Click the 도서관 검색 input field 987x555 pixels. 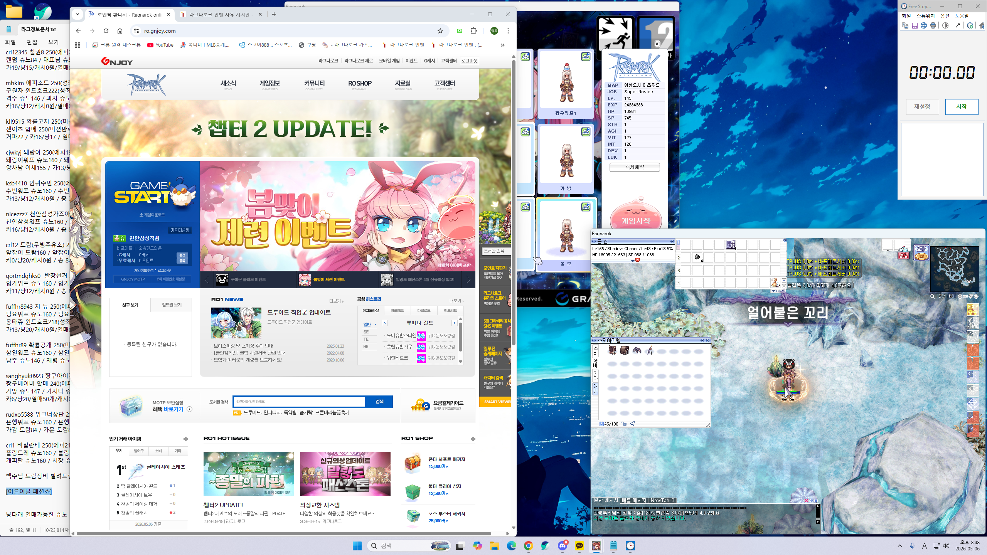pyautogui.click(x=300, y=402)
